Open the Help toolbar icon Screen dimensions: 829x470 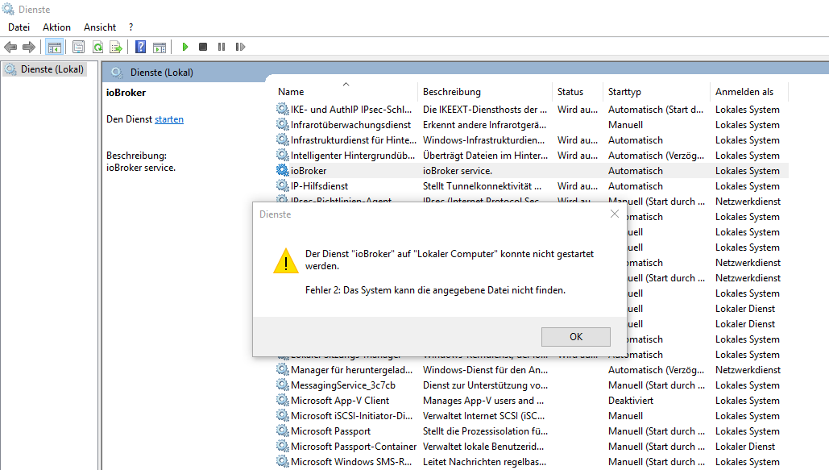pos(141,47)
